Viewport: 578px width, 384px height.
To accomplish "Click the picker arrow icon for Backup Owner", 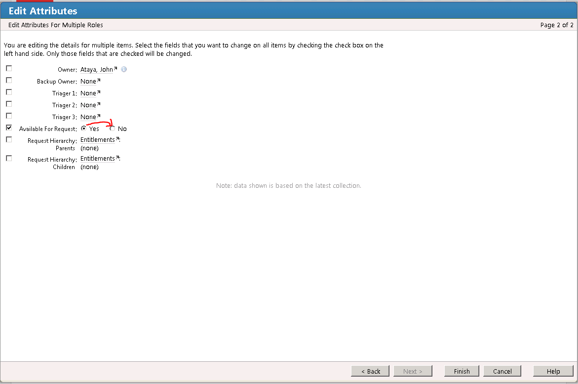I will (x=99, y=81).
